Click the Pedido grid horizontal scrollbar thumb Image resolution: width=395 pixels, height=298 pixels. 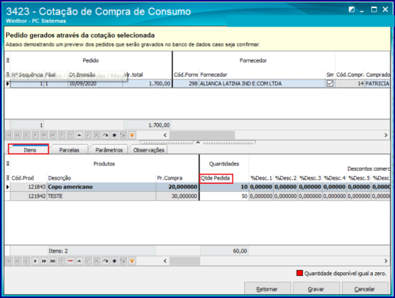point(202,135)
